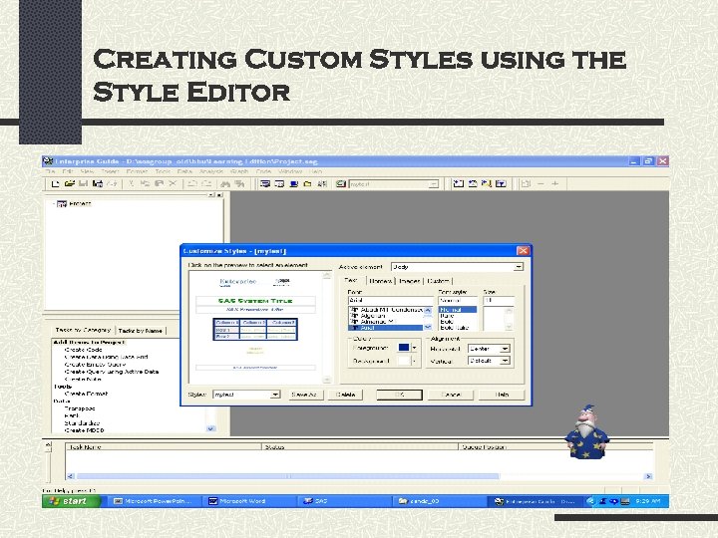Click the New toolbar icon
The height and width of the screenshot is (538, 718).
(56, 184)
